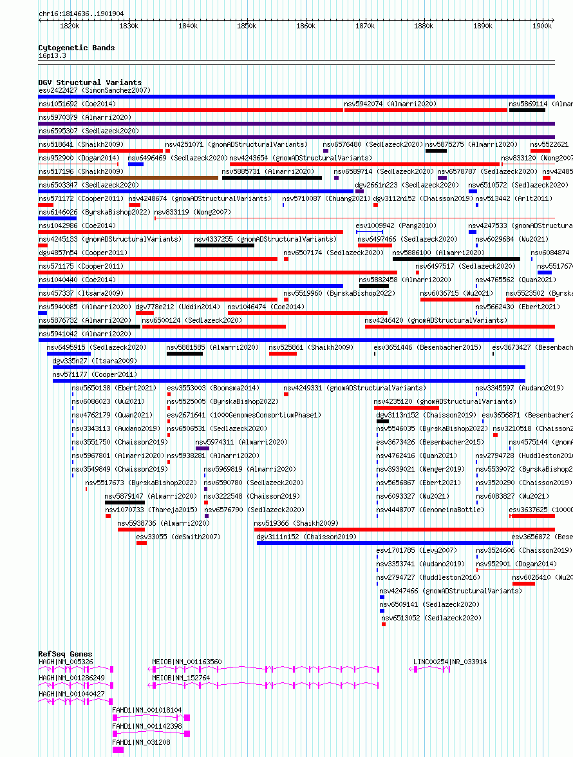Viewport: 573px width, 757px height.
Task: Open the esv1009942 (Pang2010) label
Action: (396, 225)
